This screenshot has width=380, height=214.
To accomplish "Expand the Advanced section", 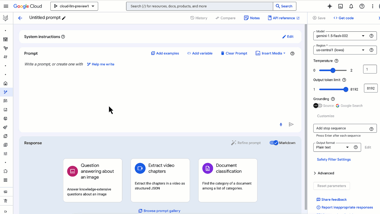I will pos(324,173).
